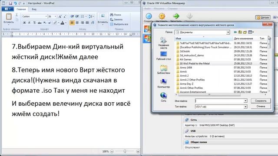Toggle italic К formatting
Viewport: 278px width, 156px height.
coord(29,23)
